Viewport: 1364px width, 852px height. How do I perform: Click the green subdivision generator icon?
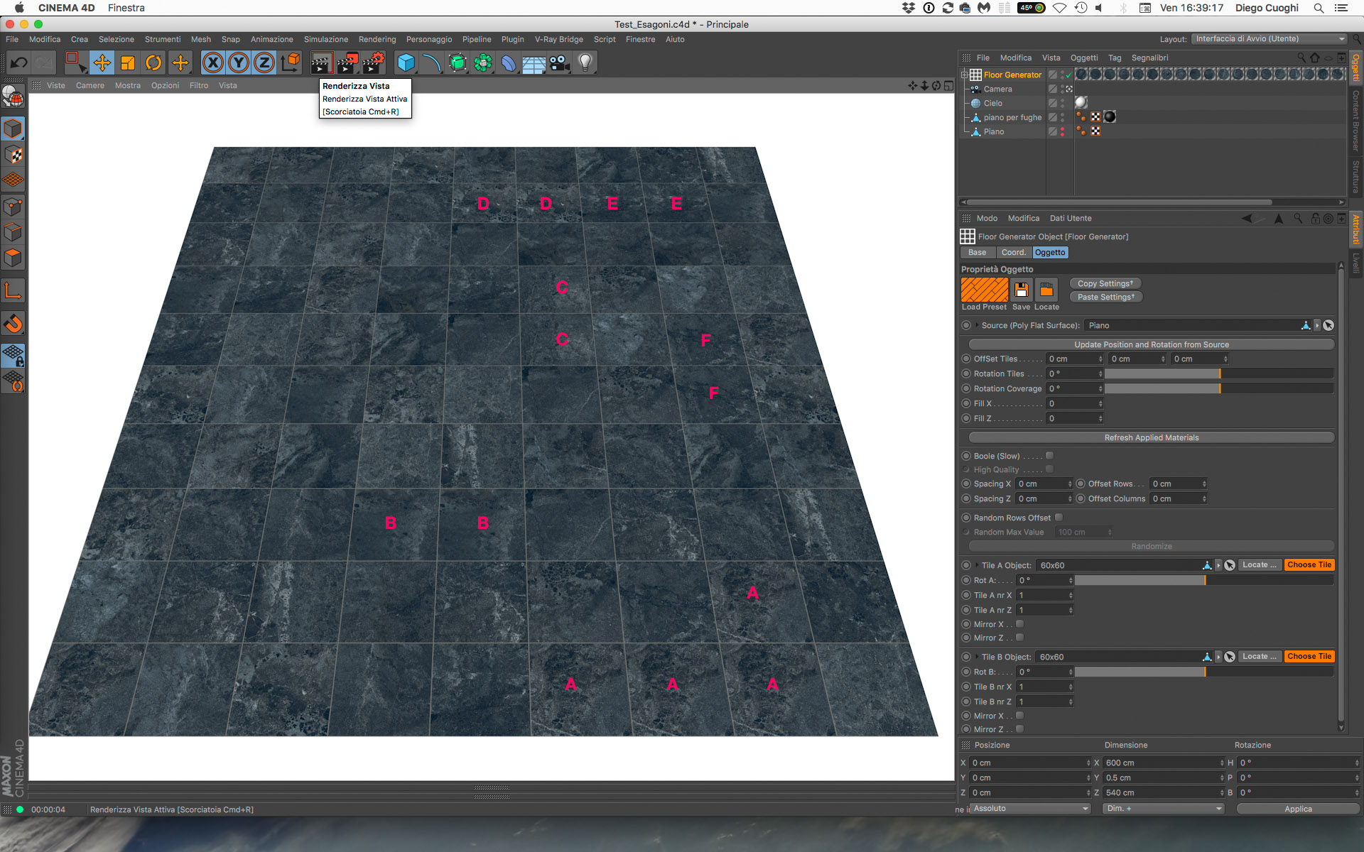[458, 62]
